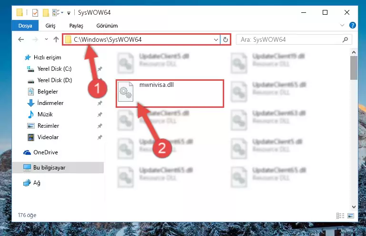Open Müzik in the sidebar

(x=45, y=114)
